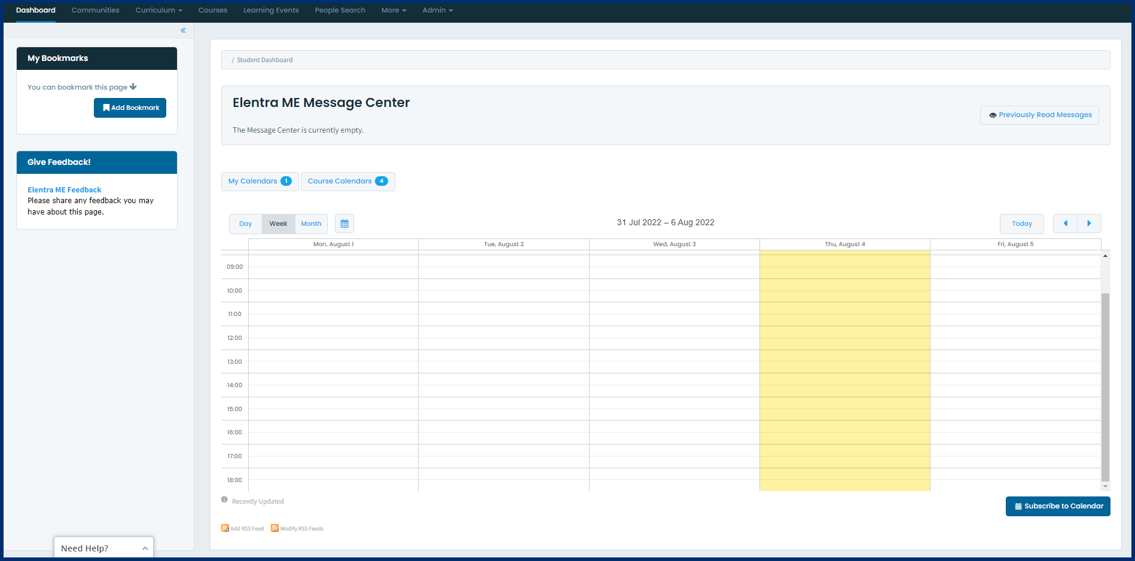Switch calendar to Month view

click(311, 223)
